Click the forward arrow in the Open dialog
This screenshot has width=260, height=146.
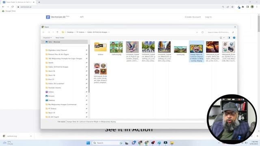[49, 32]
